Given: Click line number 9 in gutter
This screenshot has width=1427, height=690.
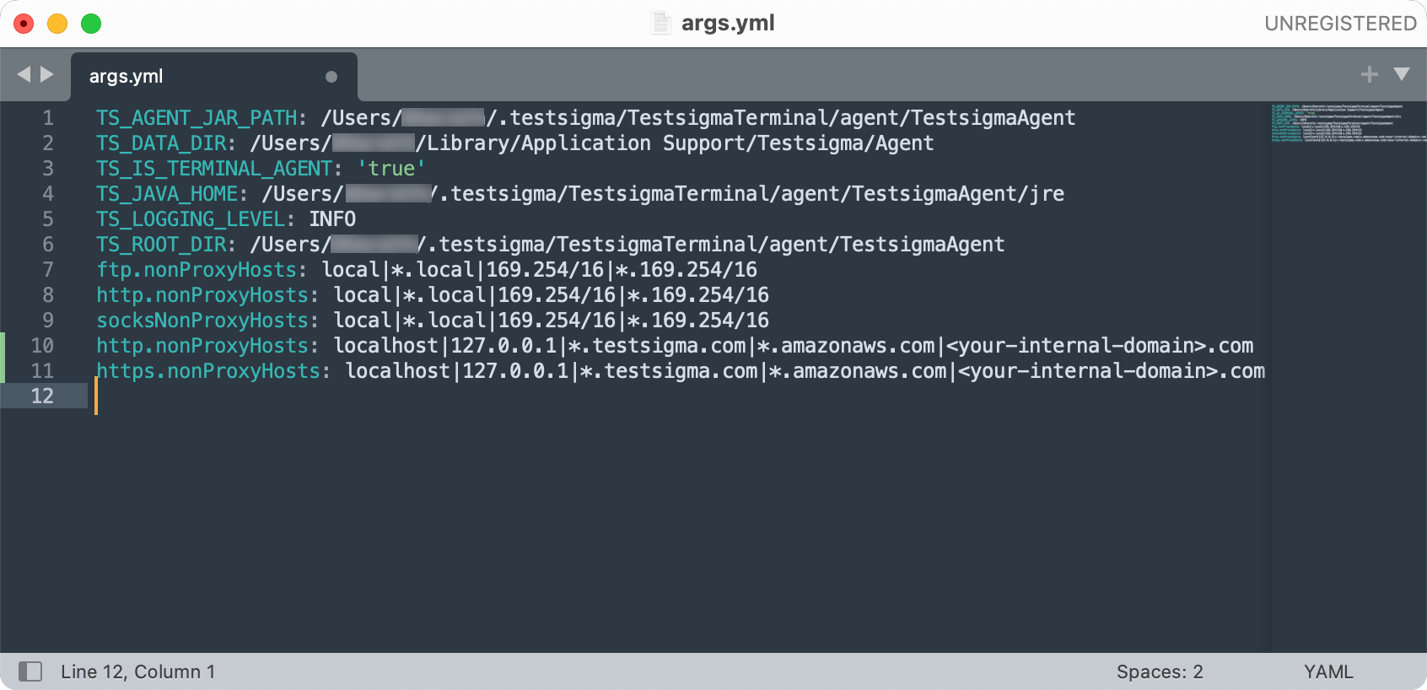Looking at the screenshot, I should 48,321.
